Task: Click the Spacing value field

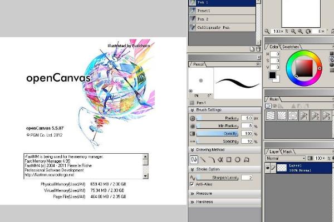Action: coord(247,142)
